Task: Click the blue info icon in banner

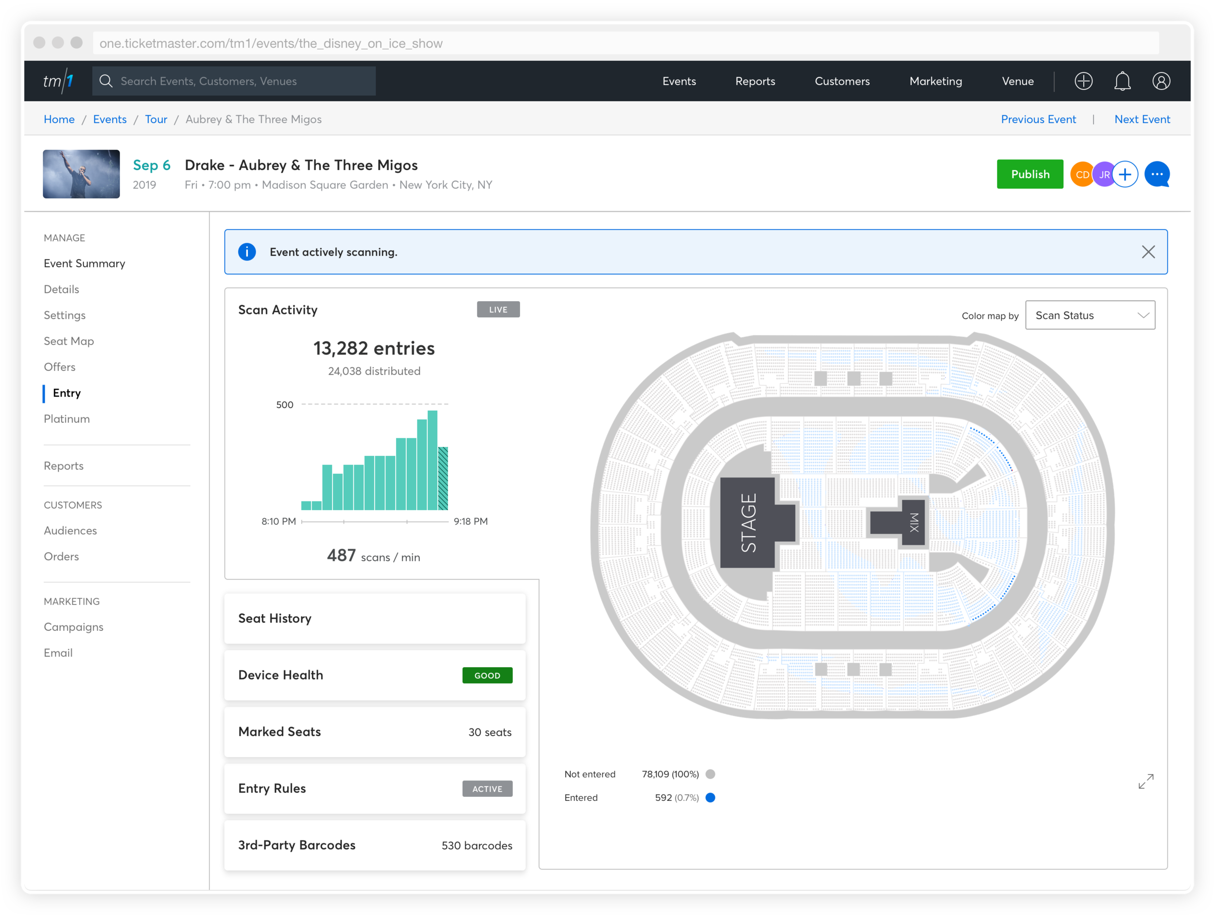Action: pyautogui.click(x=247, y=252)
